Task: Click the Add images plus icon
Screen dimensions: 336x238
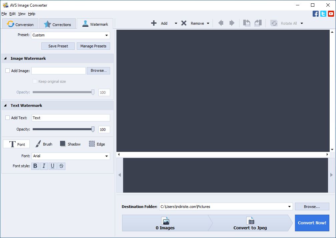Action: pos(154,23)
